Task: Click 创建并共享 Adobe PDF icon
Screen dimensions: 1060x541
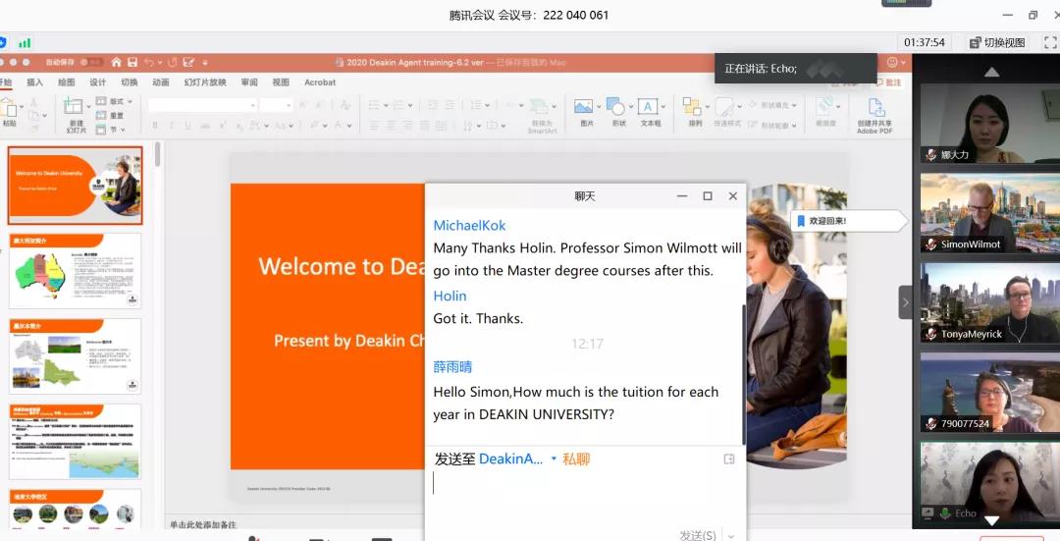Action: coord(874,109)
